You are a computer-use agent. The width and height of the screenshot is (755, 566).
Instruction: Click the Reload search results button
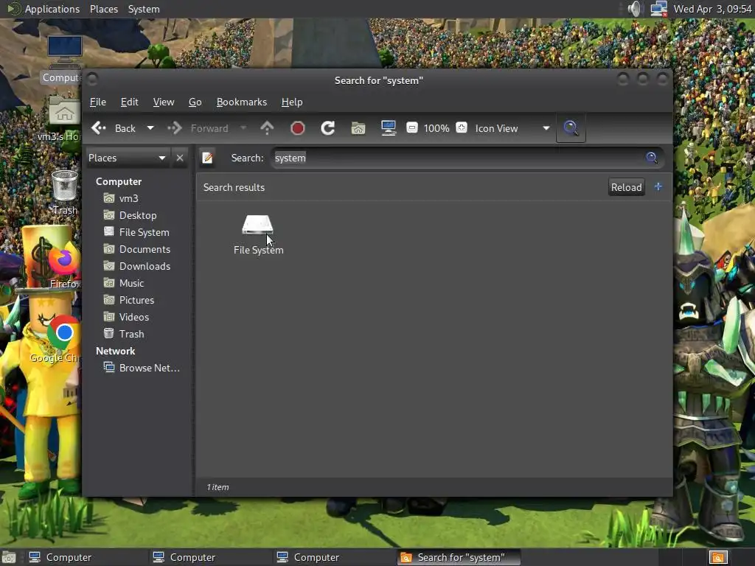coord(626,187)
